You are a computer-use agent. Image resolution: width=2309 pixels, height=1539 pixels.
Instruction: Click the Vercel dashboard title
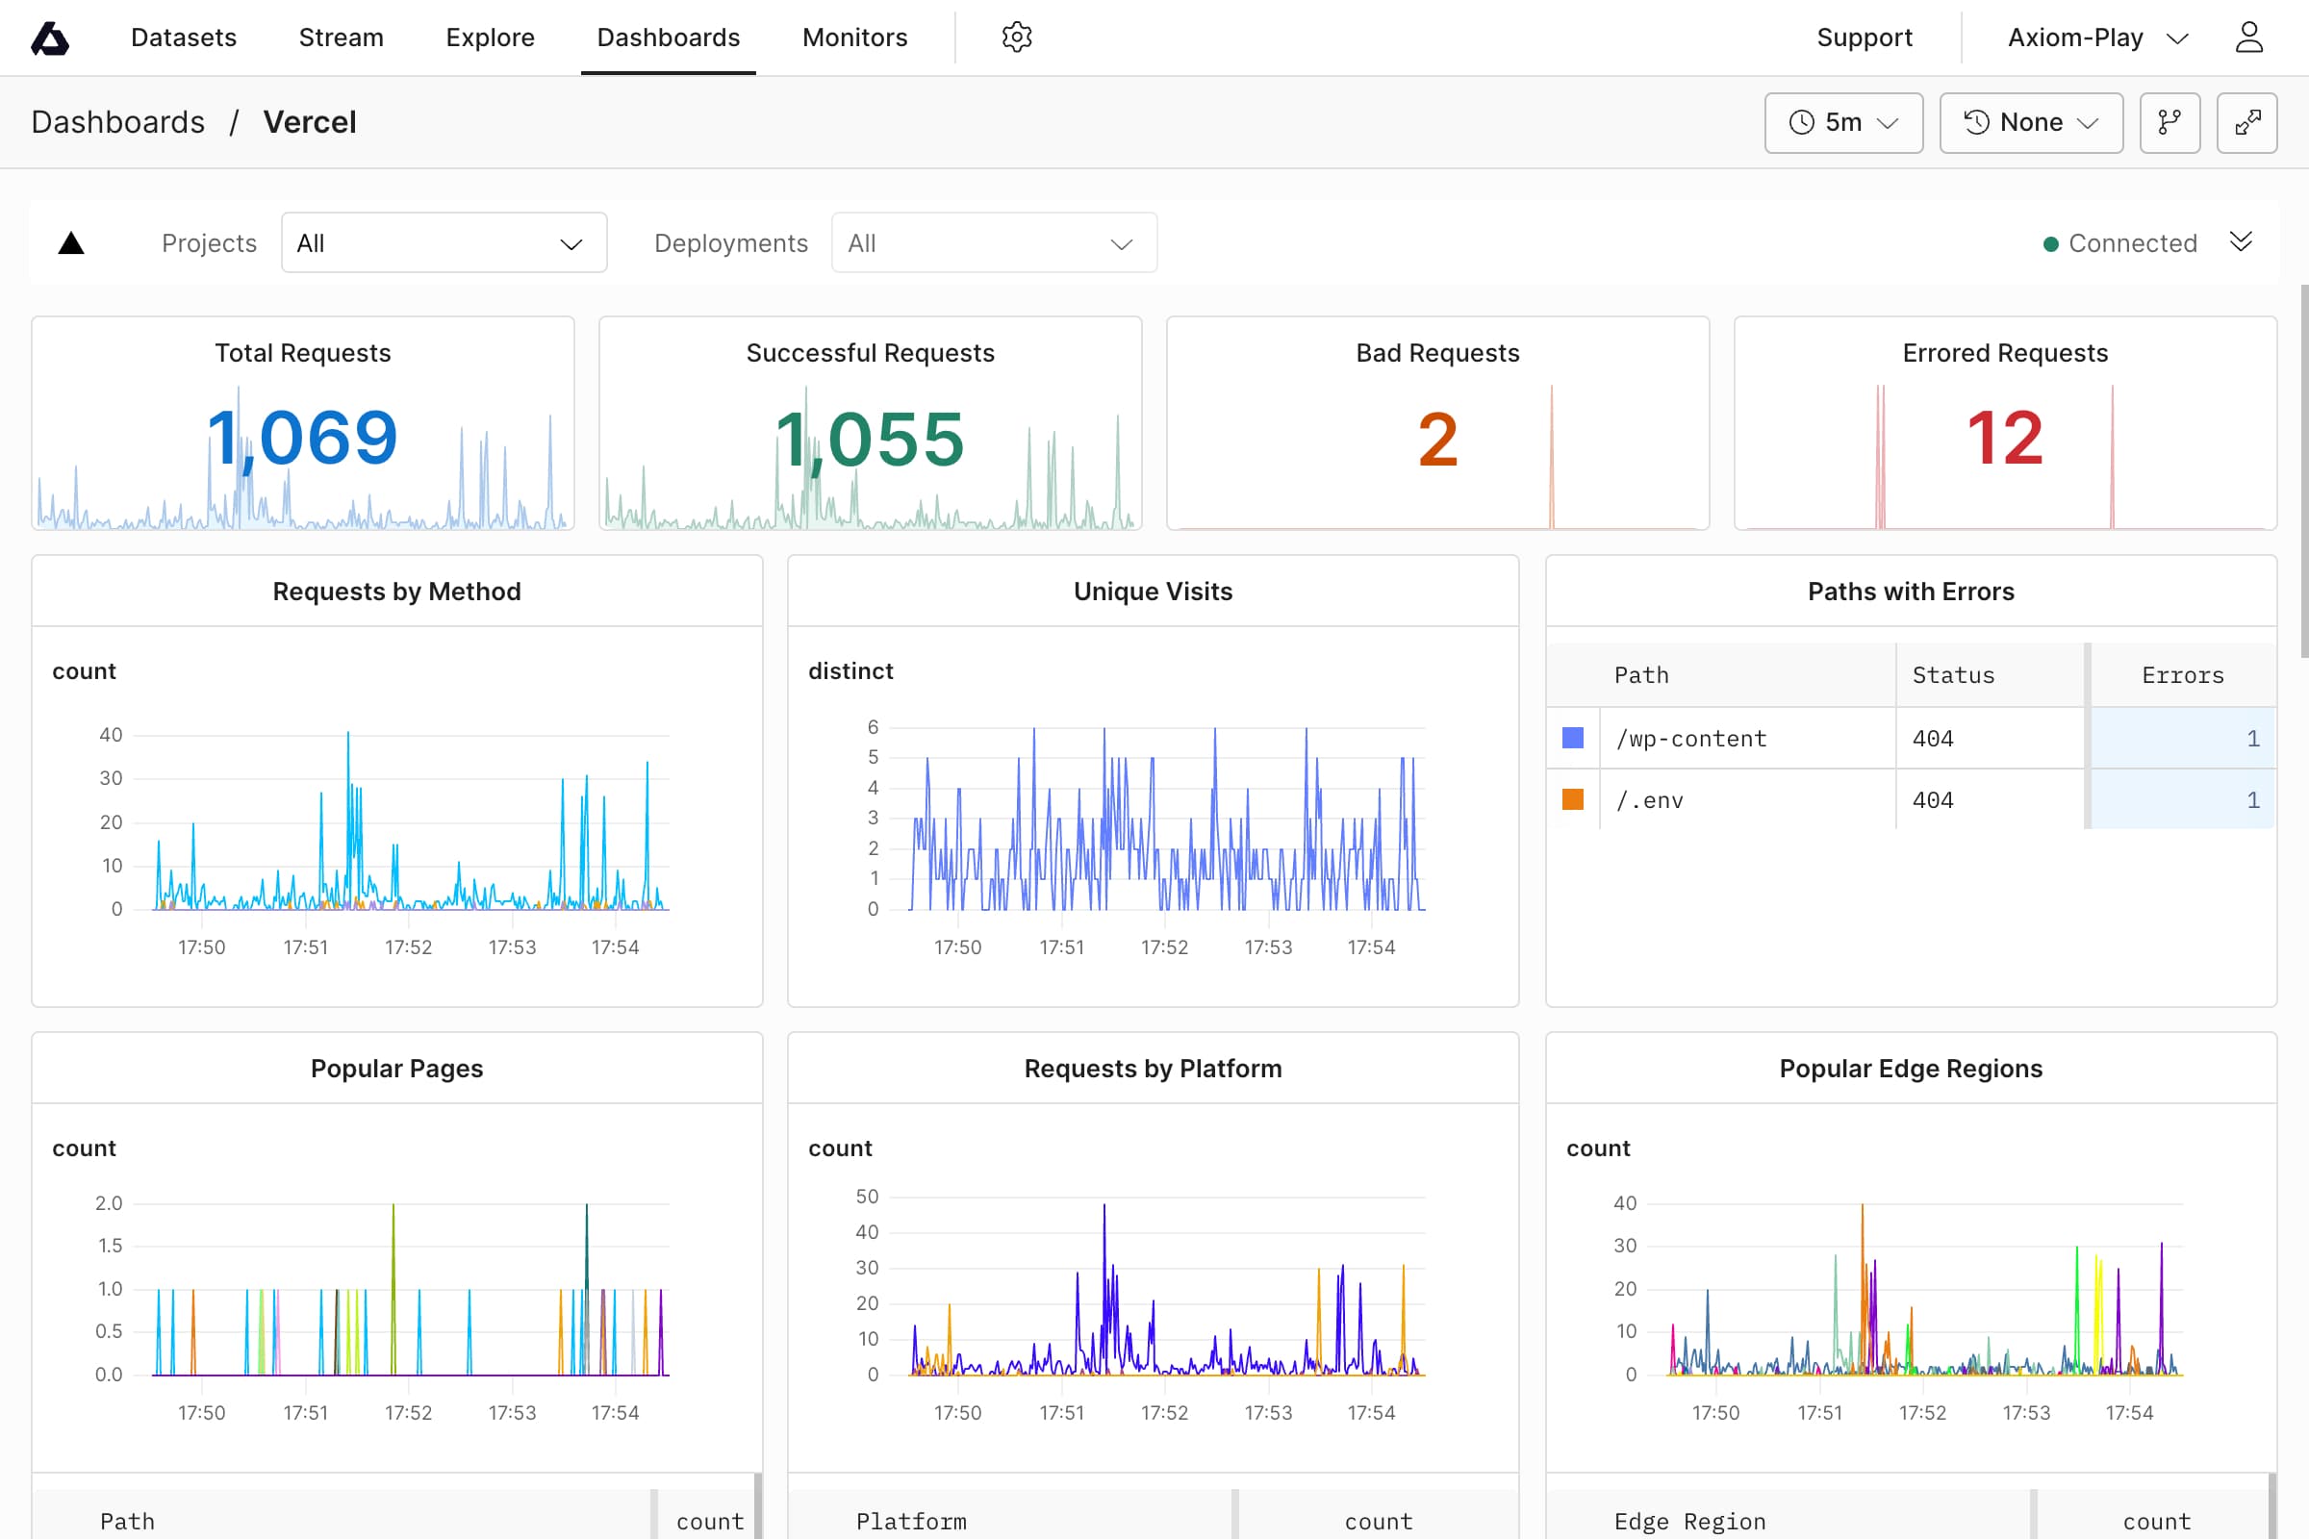pyautogui.click(x=309, y=122)
